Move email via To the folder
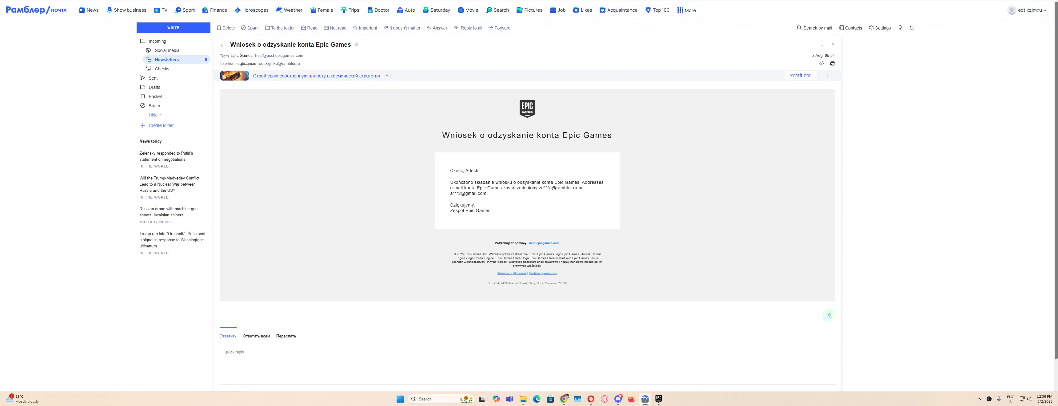 coord(280,28)
